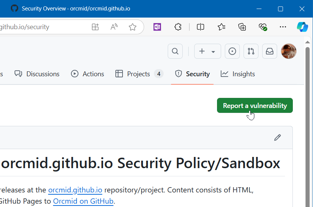The width and height of the screenshot is (313, 207).
Task: Activate Read aloud icon in address bar
Action: point(114,27)
